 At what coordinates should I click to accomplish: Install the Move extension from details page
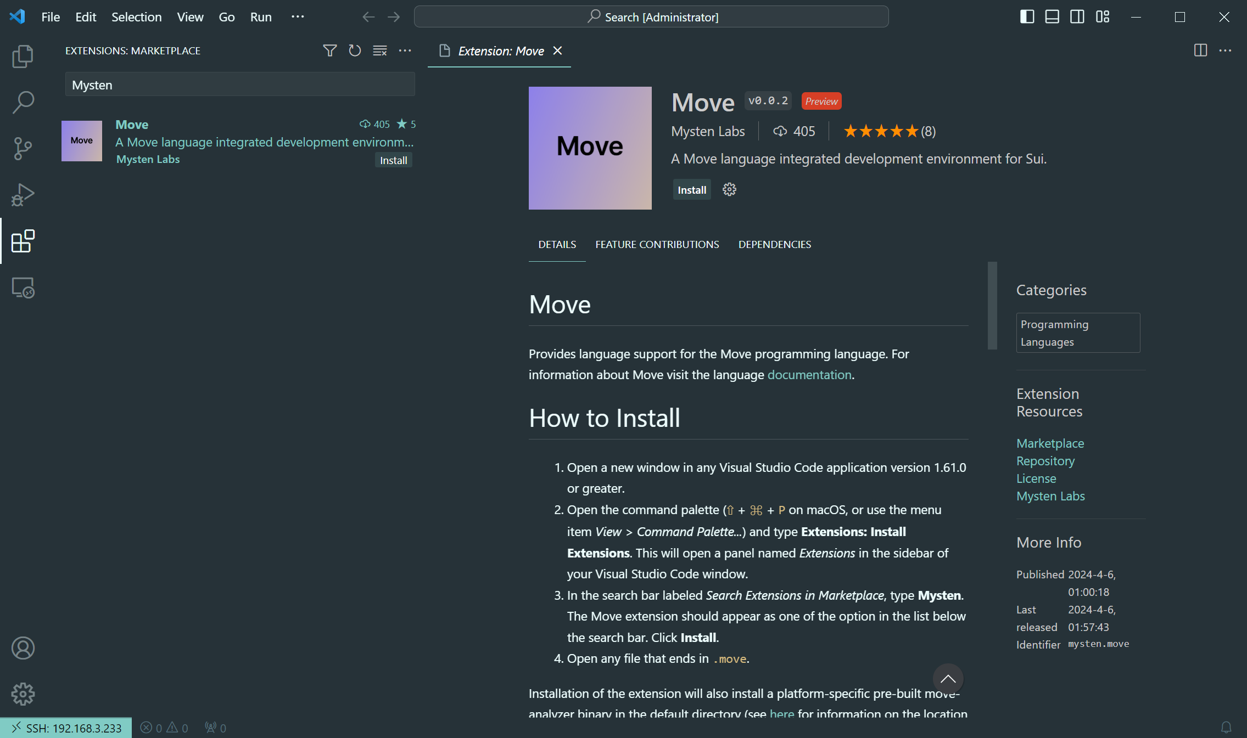691,190
